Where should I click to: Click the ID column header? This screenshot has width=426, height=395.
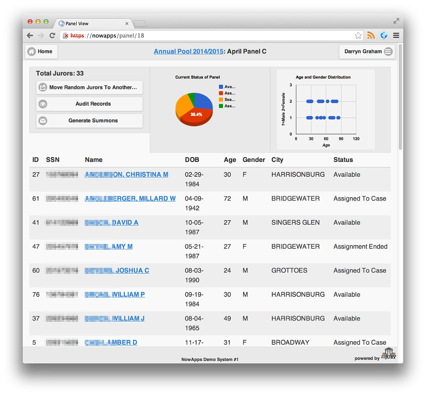[x=35, y=160]
